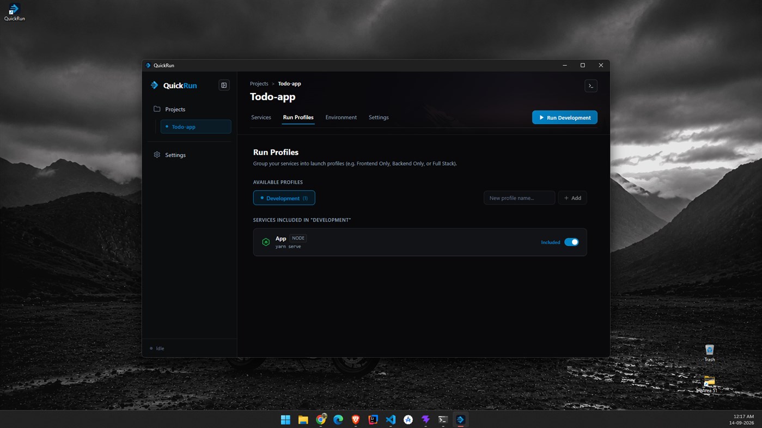Image resolution: width=762 pixels, height=428 pixels.
Task: Click the Add profile button
Action: click(x=572, y=198)
